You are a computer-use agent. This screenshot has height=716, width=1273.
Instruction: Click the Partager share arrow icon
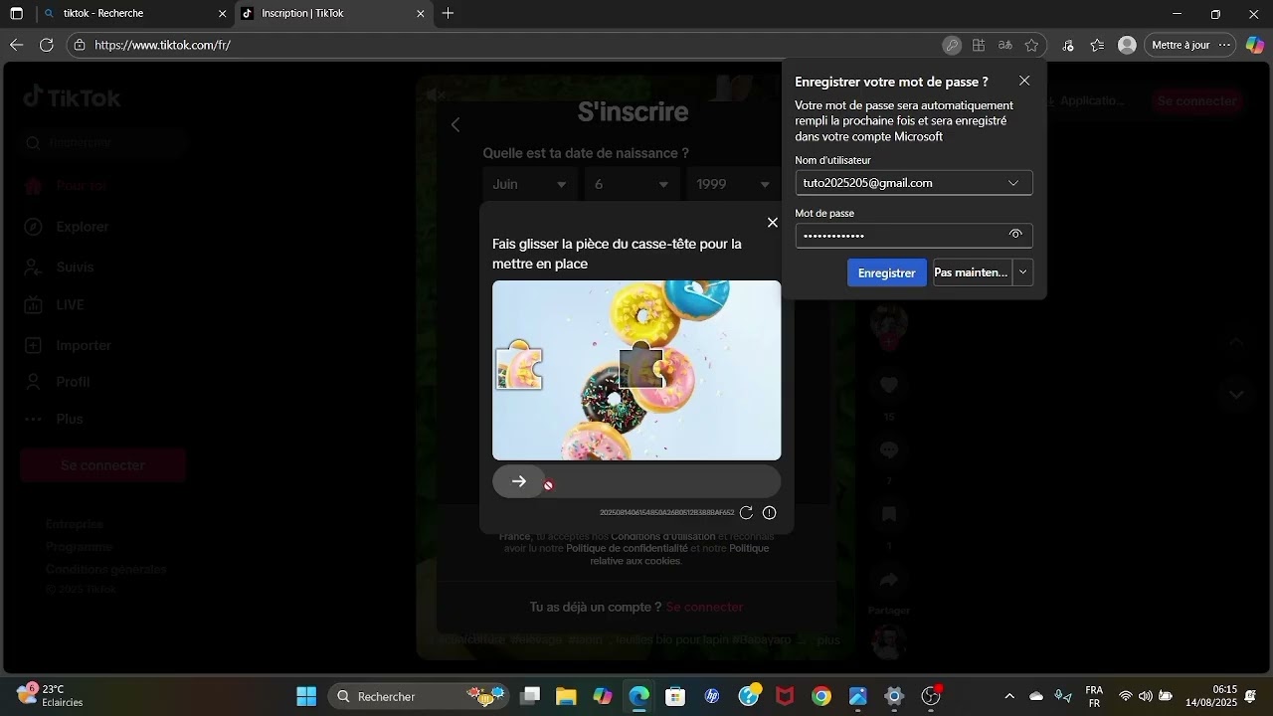point(889,579)
